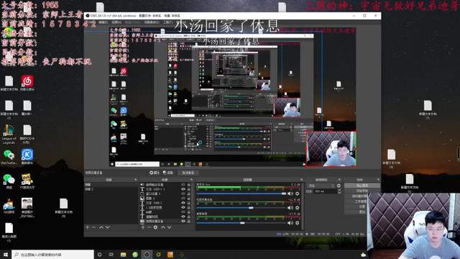The width and height of the screenshot is (460, 259).
Task: Pop out the audio mixer dock panel
Action: pyautogui.click(x=302, y=179)
